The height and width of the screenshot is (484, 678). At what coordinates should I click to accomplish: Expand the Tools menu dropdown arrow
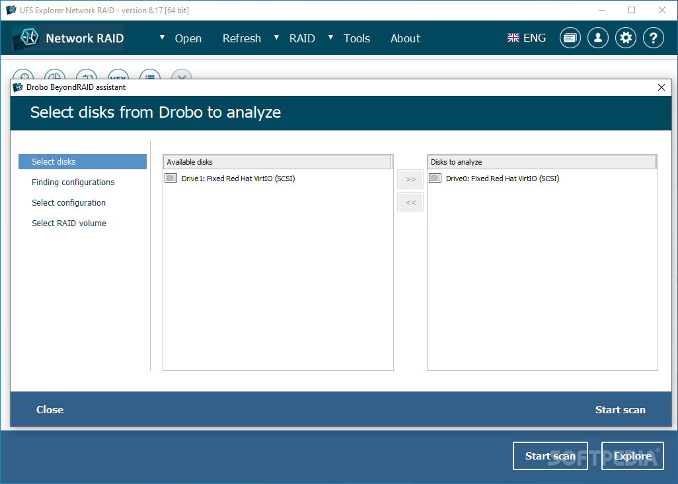pyautogui.click(x=331, y=38)
